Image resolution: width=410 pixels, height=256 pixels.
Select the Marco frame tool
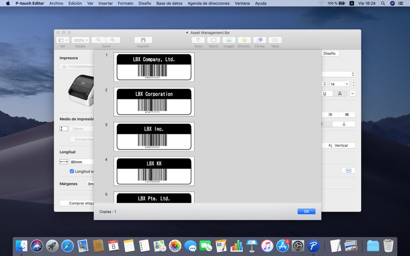pyautogui.click(x=213, y=40)
